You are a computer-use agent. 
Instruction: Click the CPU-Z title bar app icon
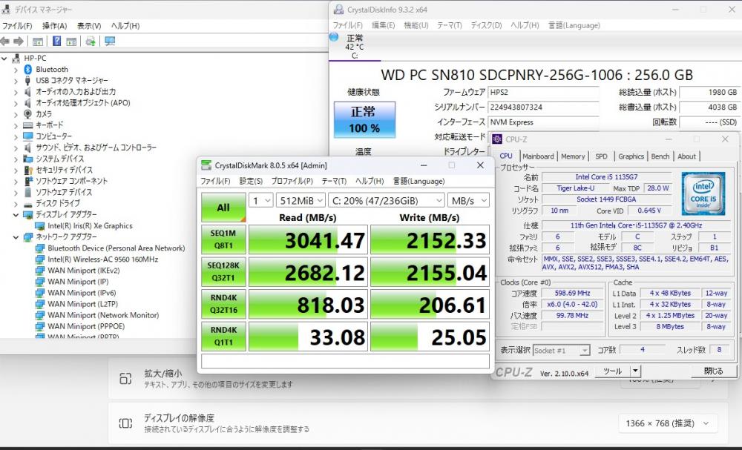click(497, 139)
